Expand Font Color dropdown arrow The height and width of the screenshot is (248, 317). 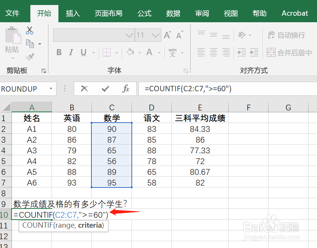pyautogui.click(x=159, y=53)
